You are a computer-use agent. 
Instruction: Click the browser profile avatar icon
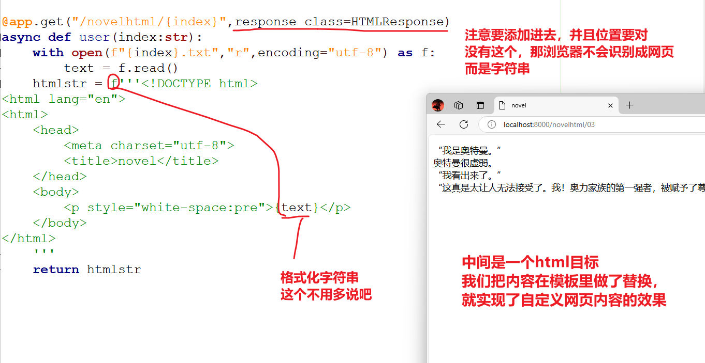438,105
